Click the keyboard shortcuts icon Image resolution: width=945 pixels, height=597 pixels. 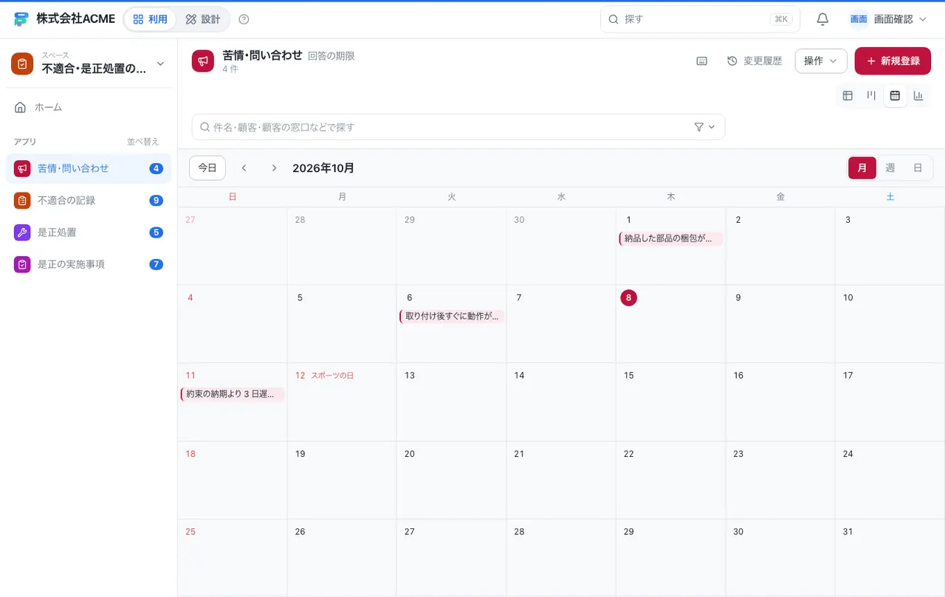click(x=702, y=61)
